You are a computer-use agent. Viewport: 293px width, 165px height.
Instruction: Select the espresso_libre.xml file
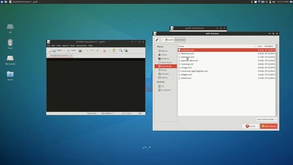click(x=227, y=60)
